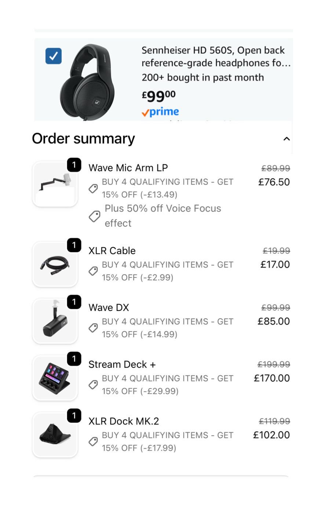Click the Stream Deck + thumbnail
This screenshot has height=506, width=332.
pyautogui.click(x=55, y=378)
